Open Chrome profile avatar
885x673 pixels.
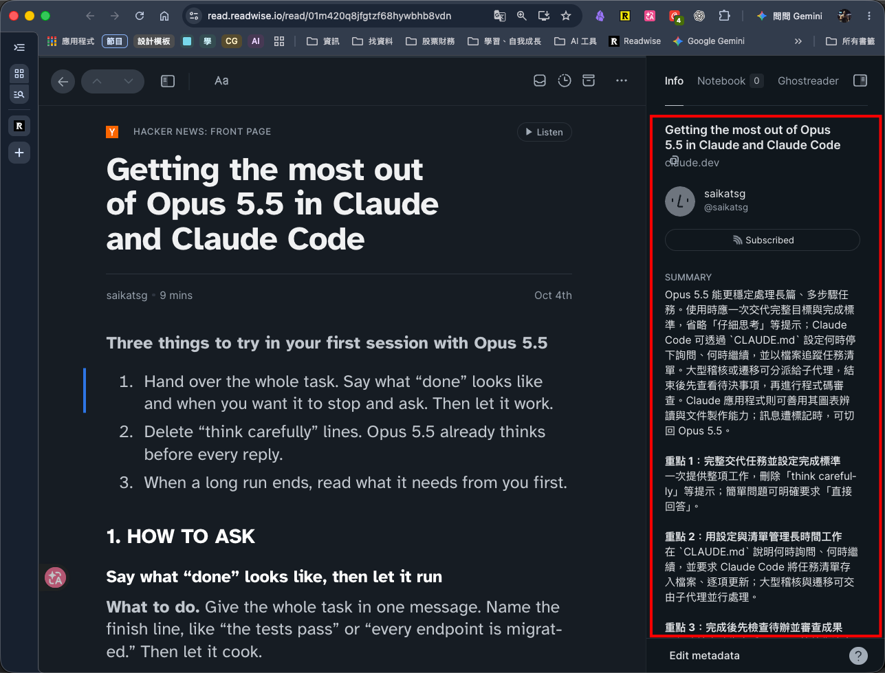coord(845,16)
